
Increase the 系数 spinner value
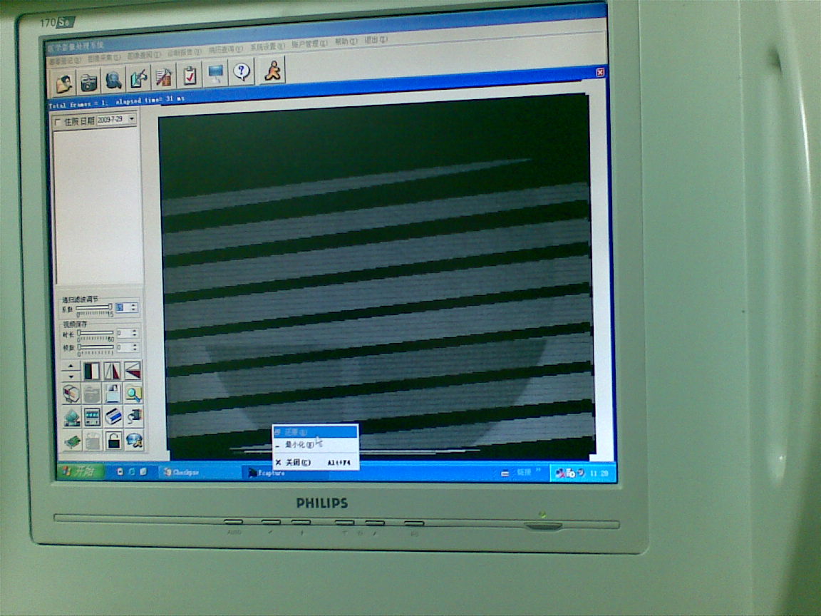[133, 305]
